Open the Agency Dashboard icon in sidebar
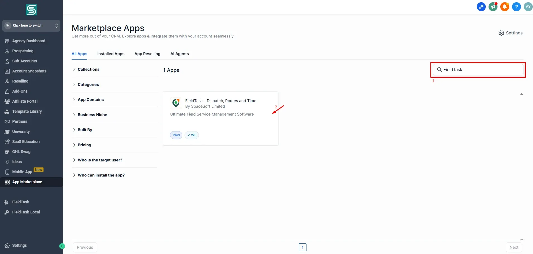 [x=7, y=41]
